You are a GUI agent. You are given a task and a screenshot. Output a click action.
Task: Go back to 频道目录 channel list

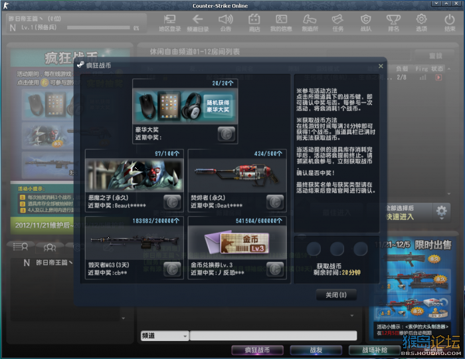pos(197,23)
